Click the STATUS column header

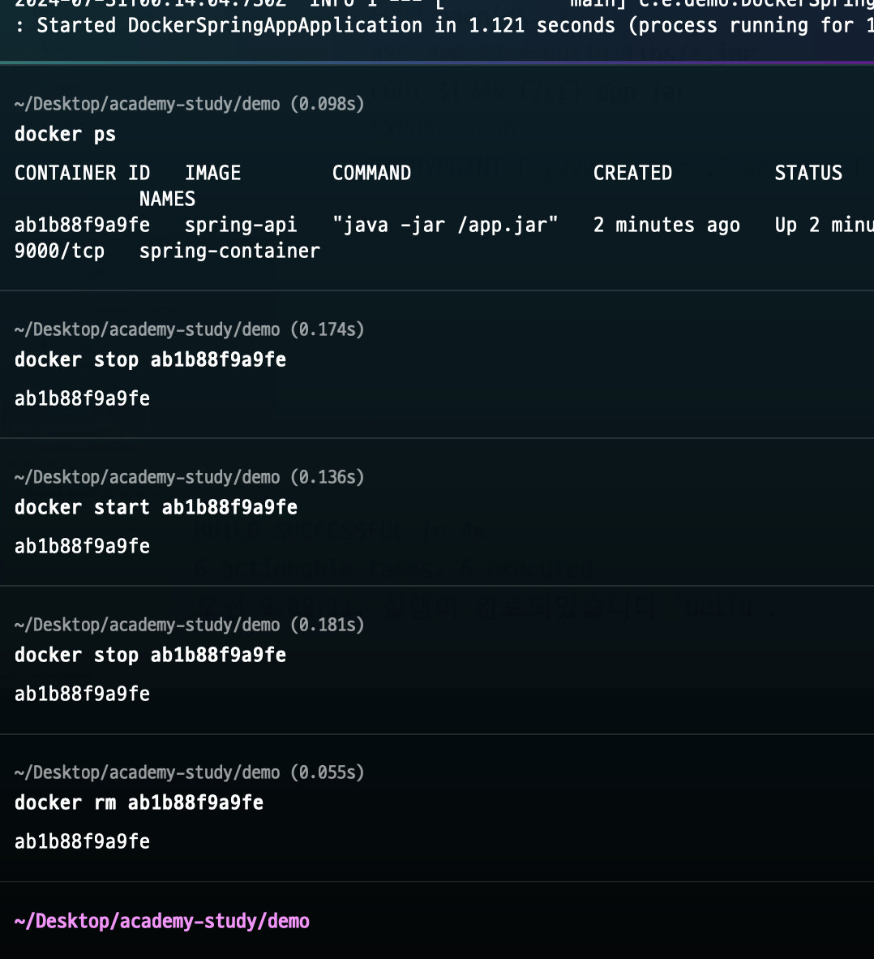(808, 173)
